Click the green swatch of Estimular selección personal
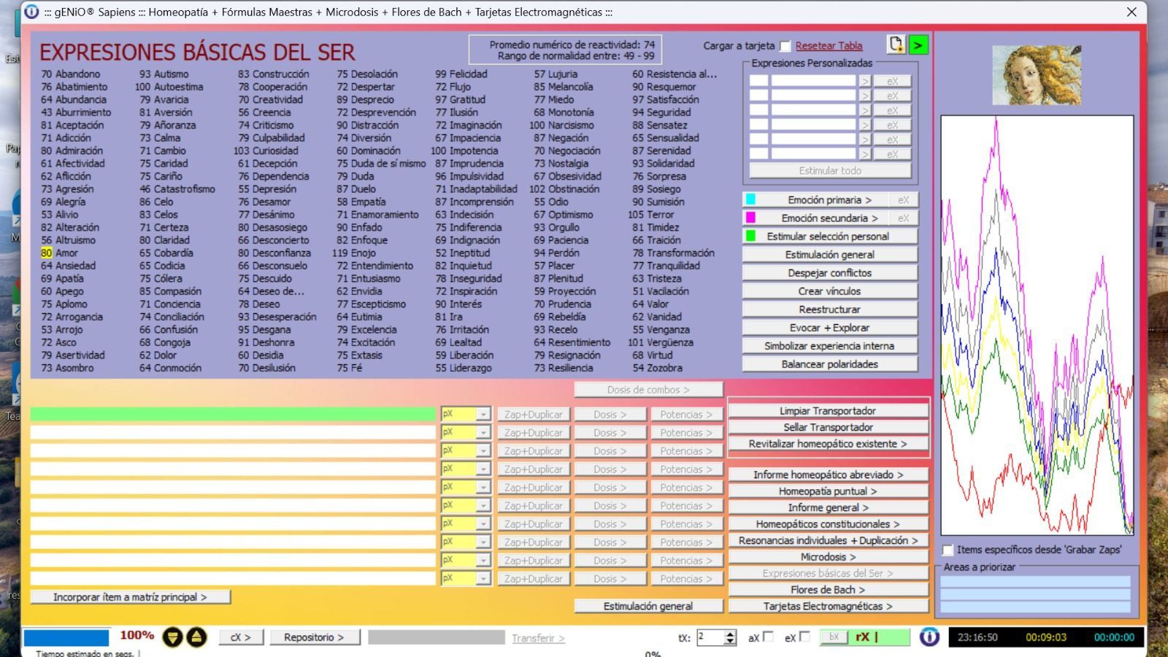This screenshot has height=657, width=1168. [x=750, y=236]
